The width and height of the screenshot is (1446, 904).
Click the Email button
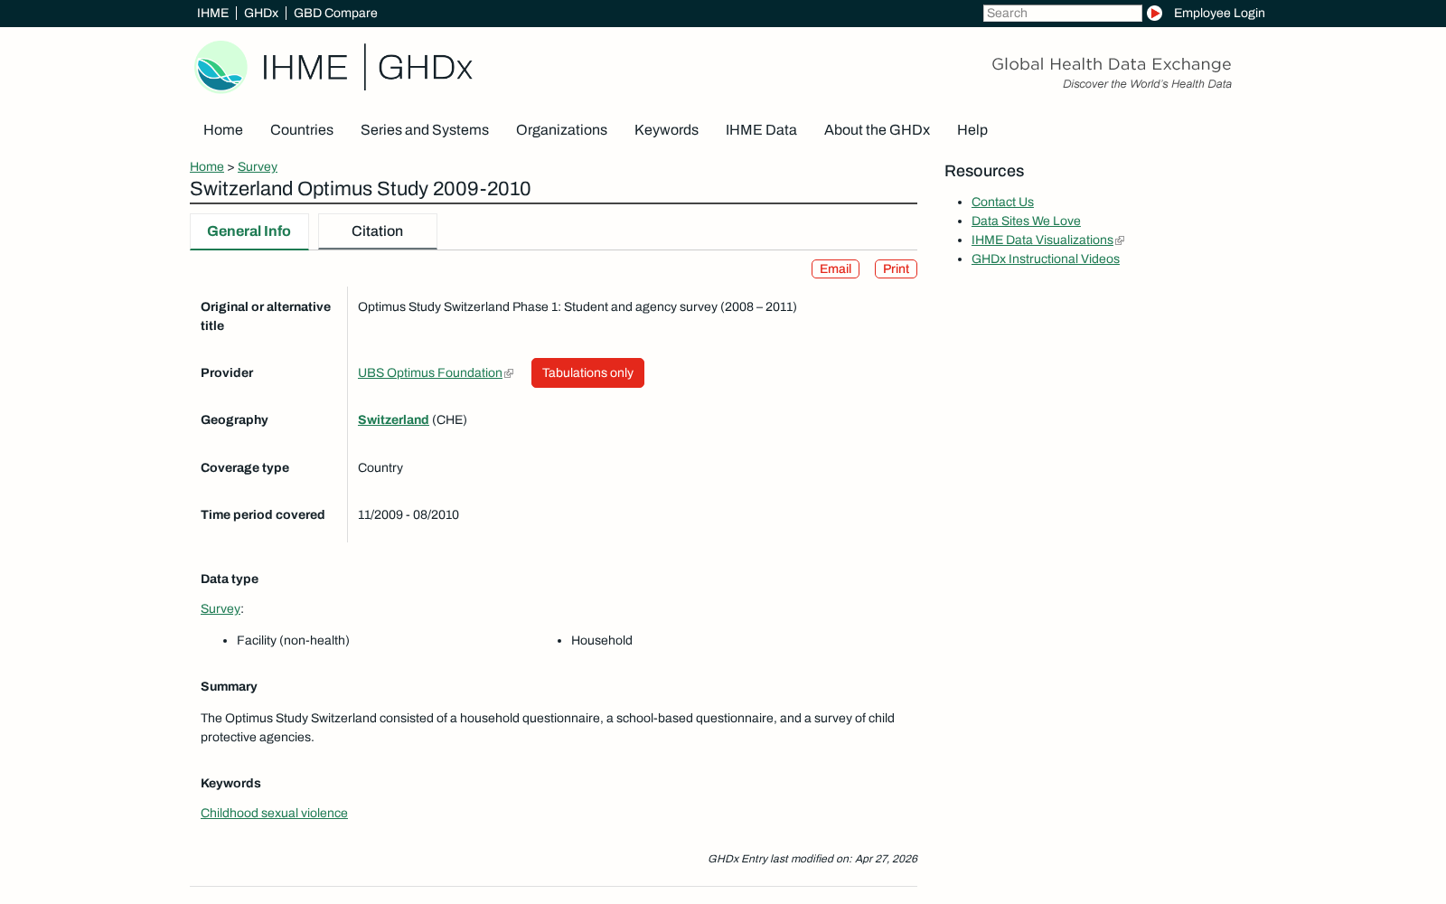coord(835,269)
